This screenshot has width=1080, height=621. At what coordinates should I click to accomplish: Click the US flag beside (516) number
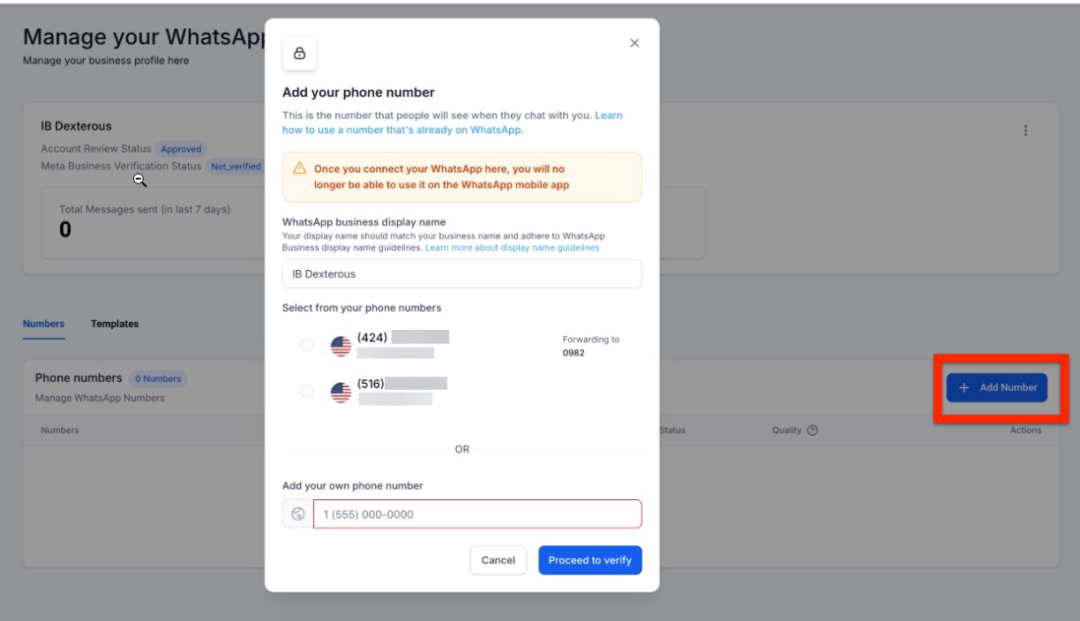coord(341,392)
